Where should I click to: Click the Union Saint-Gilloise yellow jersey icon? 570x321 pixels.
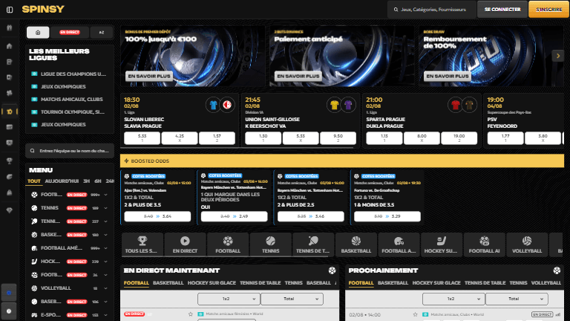click(334, 106)
